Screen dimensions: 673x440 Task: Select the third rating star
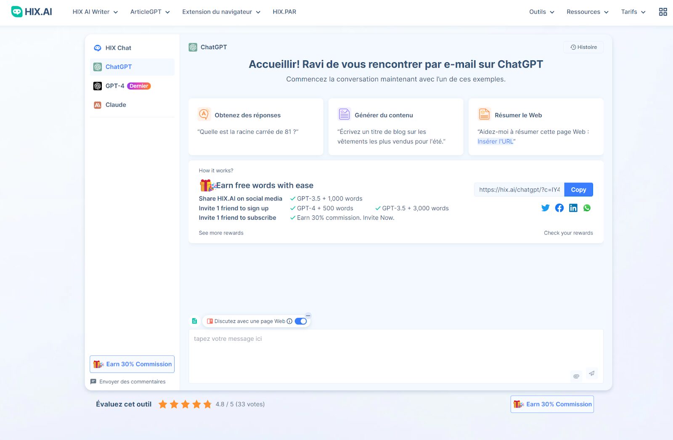click(185, 404)
